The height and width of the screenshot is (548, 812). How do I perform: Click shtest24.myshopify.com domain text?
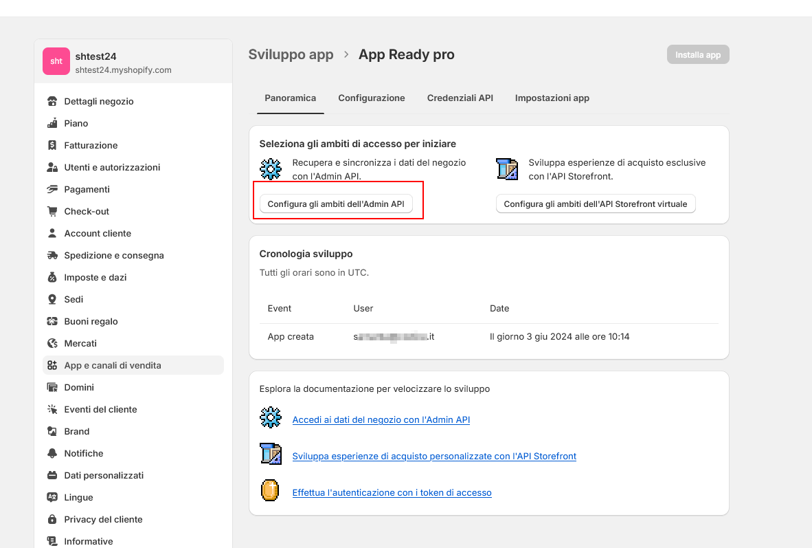point(123,70)
